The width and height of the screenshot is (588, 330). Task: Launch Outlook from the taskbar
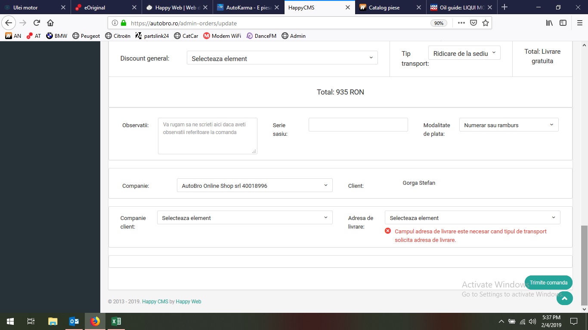pos(74,321)
